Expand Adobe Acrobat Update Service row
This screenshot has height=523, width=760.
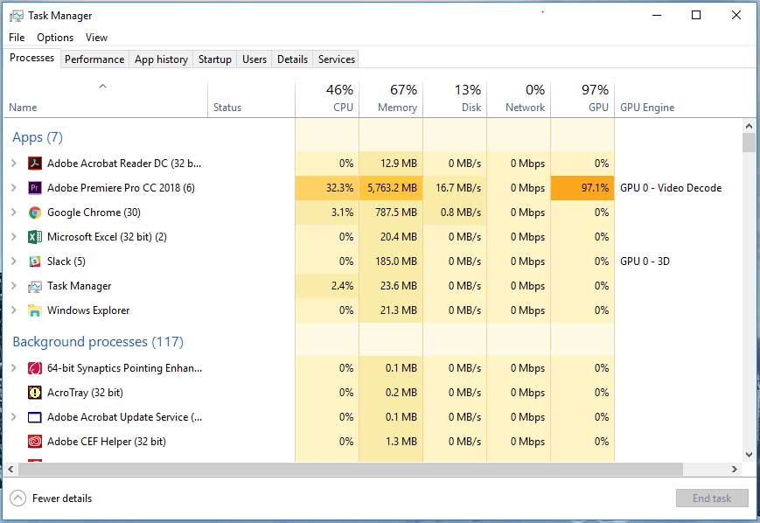coord(14,417)
